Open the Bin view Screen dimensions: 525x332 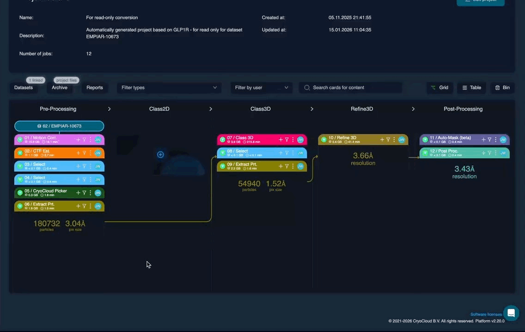502,88
